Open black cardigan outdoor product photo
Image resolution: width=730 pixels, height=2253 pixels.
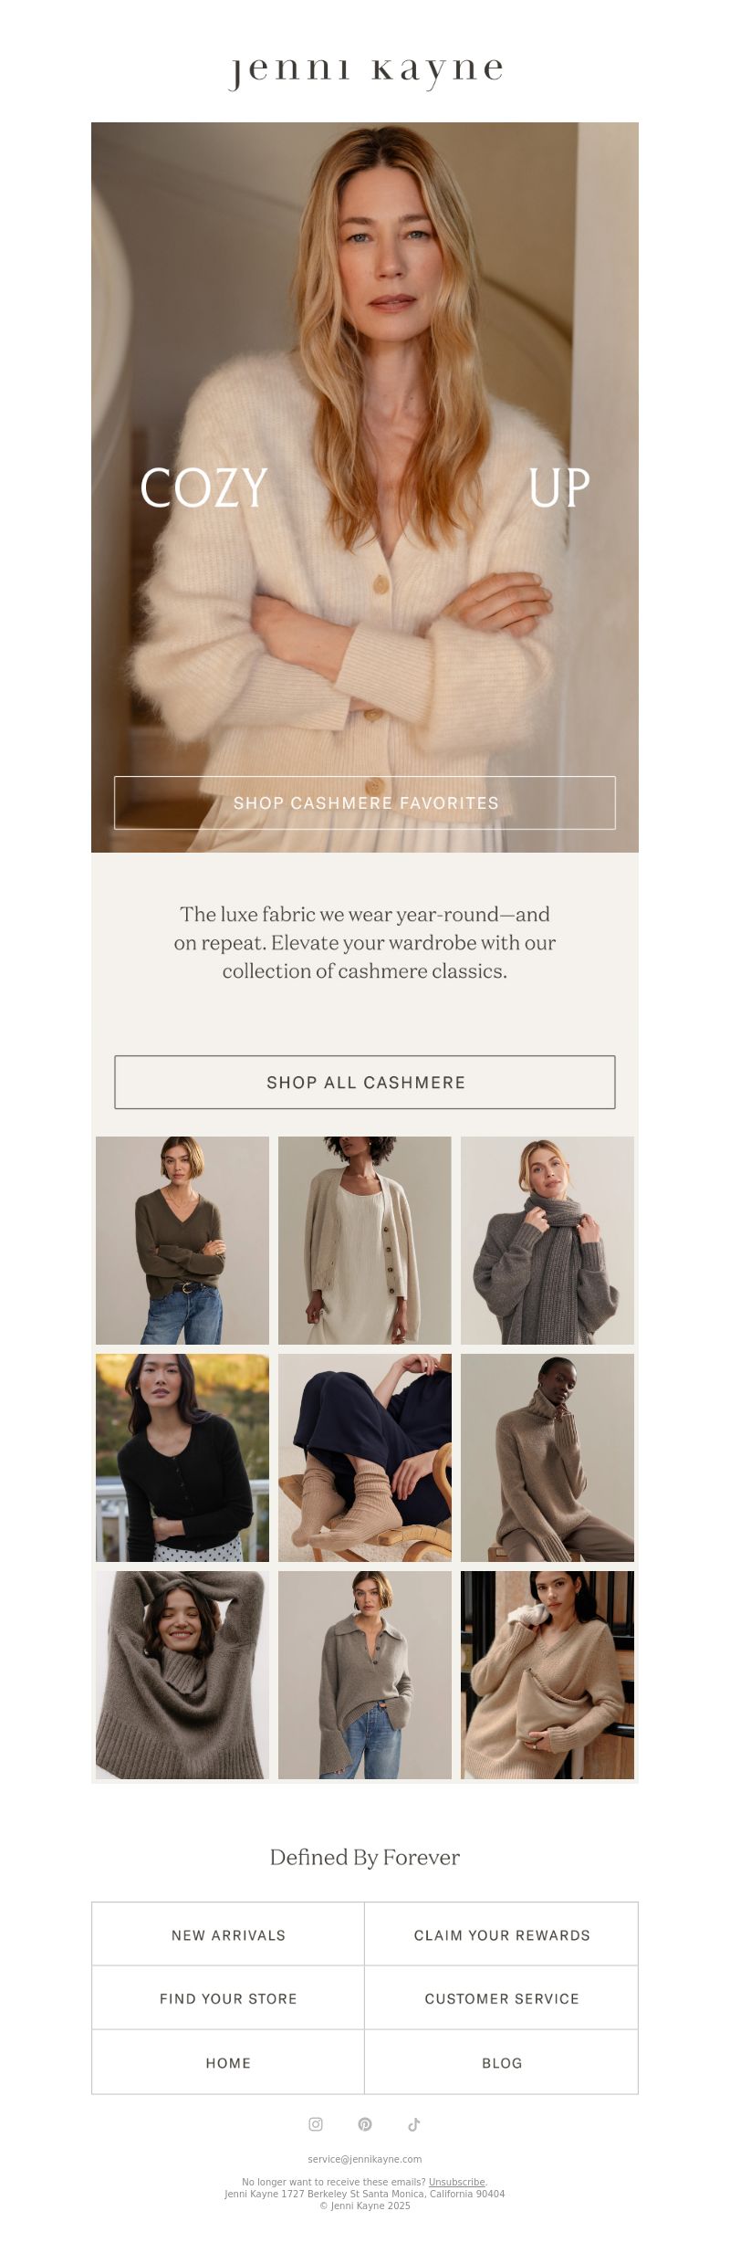(182, 1457)
